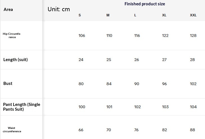This screenshot has height=139, width=205.
Task: Click the 'Finished product size' heading
Action: 145,4
